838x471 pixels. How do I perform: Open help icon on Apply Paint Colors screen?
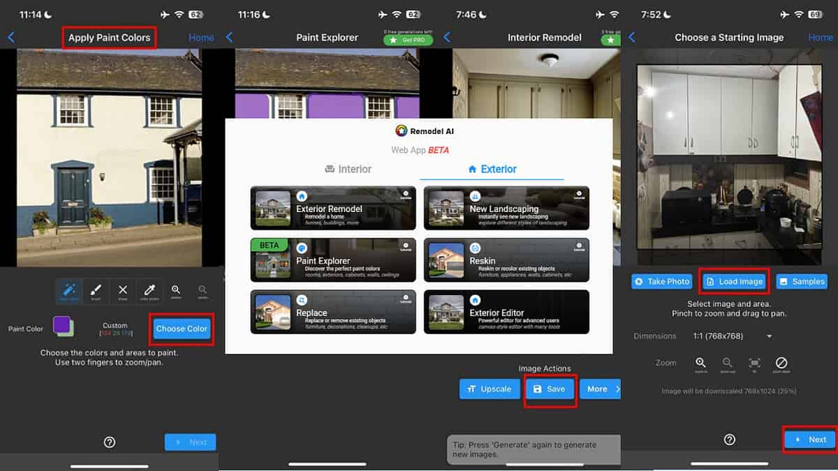tap(110, 442)
